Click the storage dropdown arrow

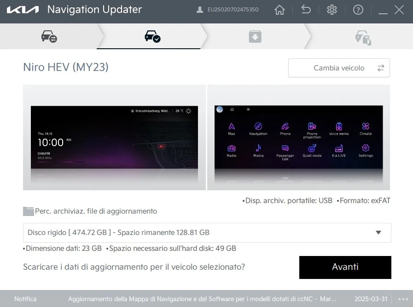(x=378, y=233)
